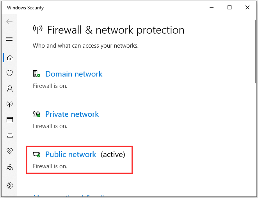
Task: Go back with the back arrow
Action: pos(9,21)
